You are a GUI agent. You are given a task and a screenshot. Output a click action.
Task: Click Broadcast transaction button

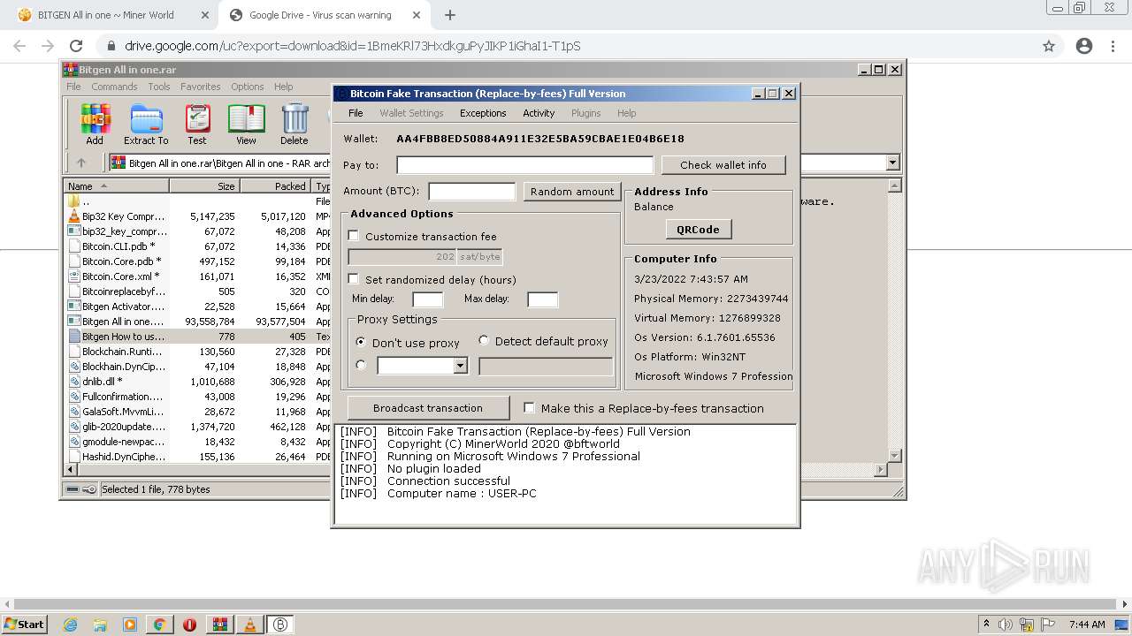pos(428,408)
